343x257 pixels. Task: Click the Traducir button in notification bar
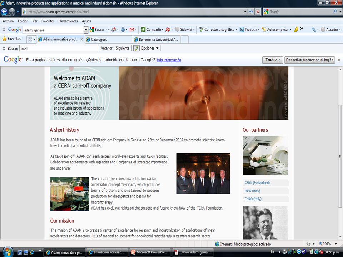click(x=273, y=60)
